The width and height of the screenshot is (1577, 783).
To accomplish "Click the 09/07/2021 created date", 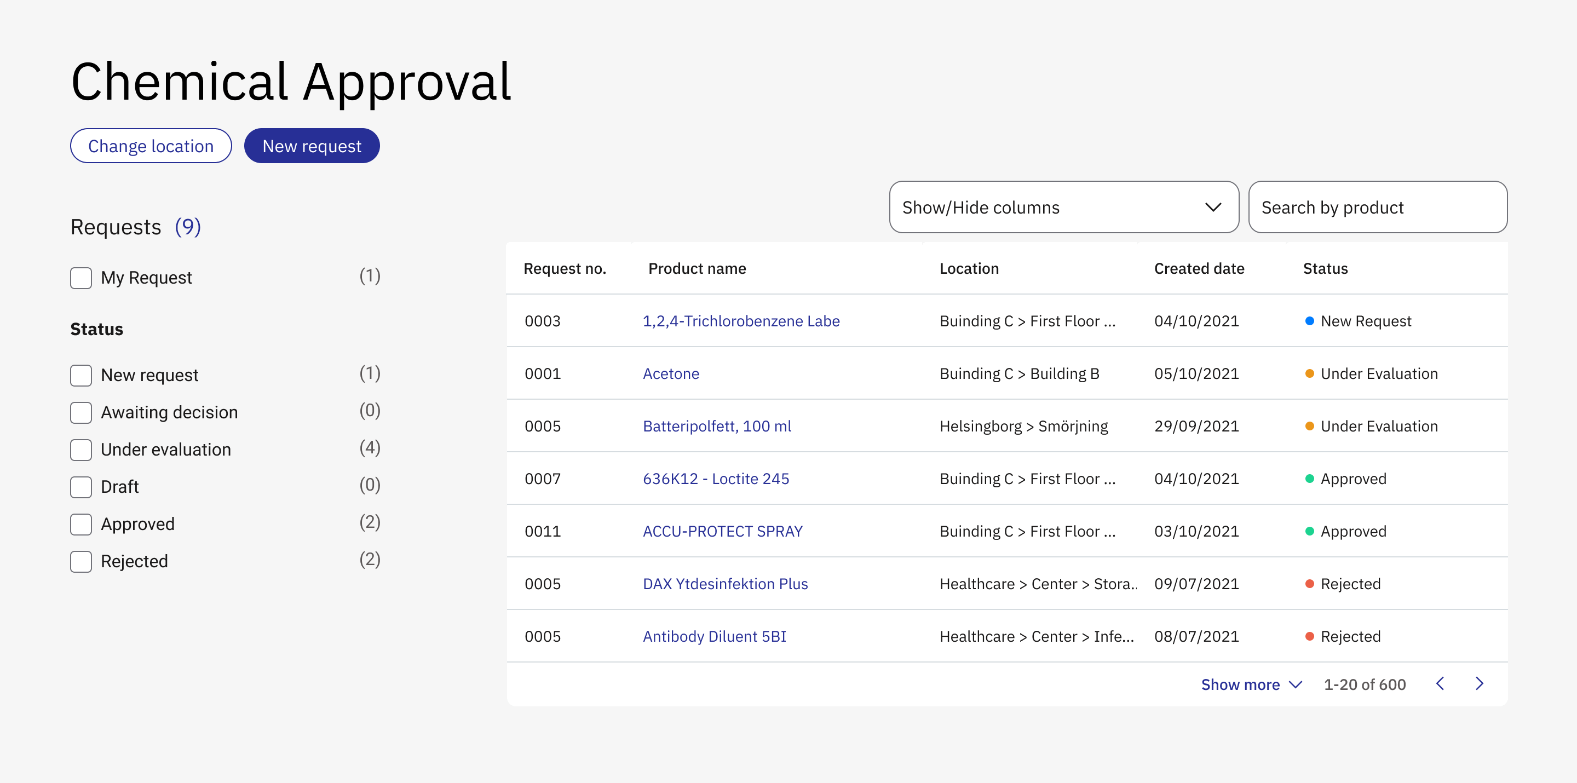I will tap(1196, 585).
